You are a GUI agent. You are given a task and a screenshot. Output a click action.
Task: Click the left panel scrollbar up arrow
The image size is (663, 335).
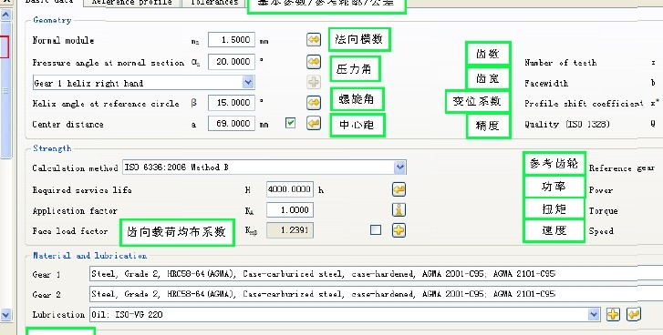[x=5, y=15]
